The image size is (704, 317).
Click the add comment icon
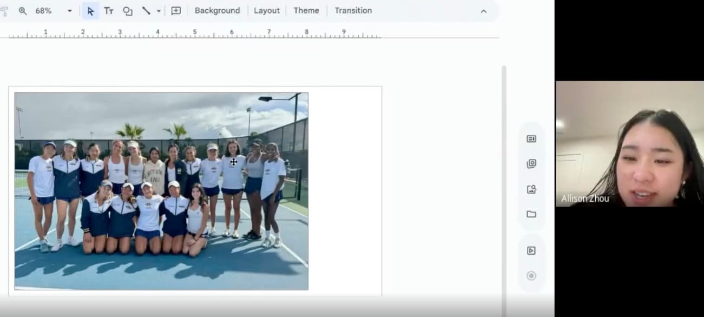tap(176, 11)
